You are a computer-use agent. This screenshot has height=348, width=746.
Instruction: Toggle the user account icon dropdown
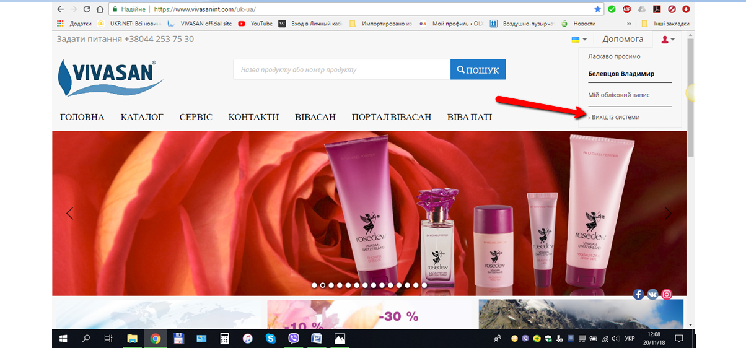[x=668, y=39]
